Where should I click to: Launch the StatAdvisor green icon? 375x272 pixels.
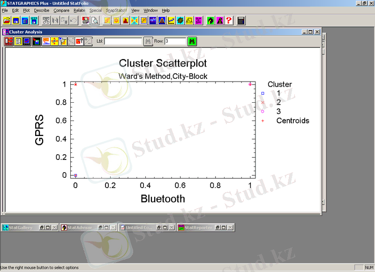tap(210, 21)
